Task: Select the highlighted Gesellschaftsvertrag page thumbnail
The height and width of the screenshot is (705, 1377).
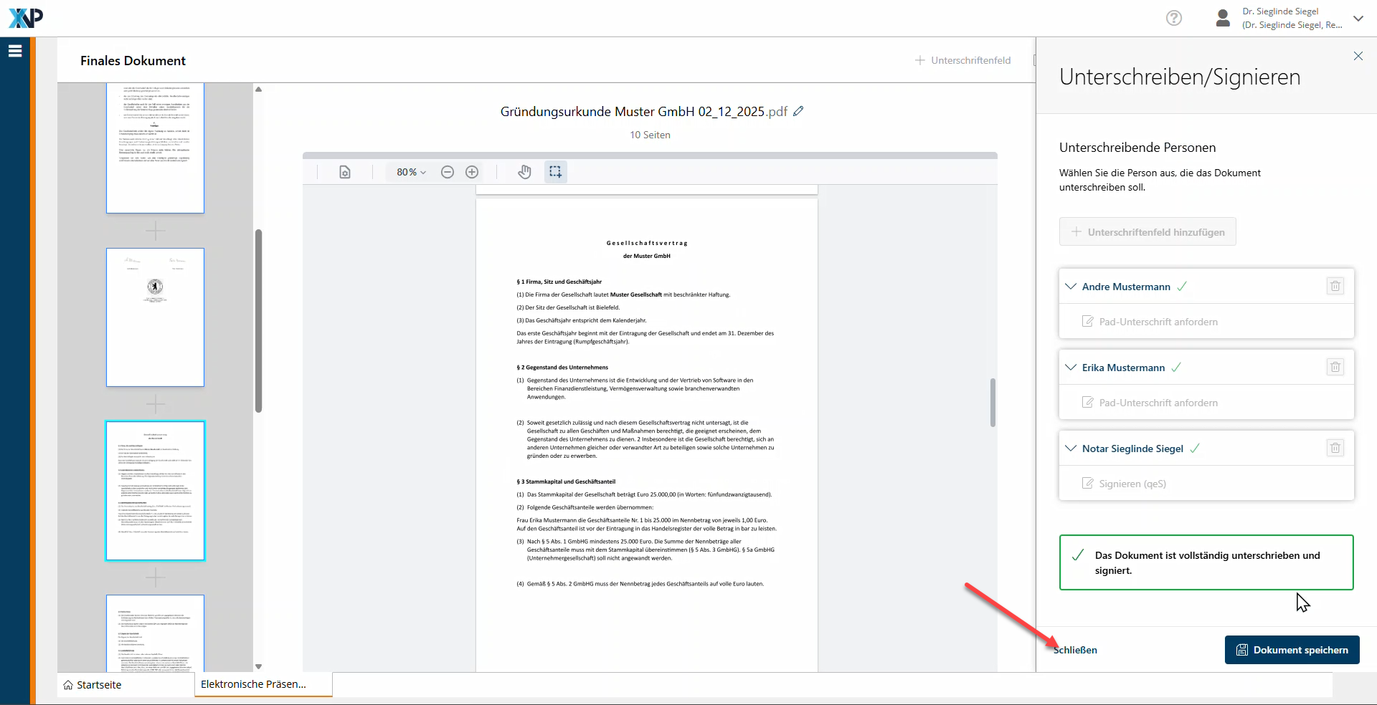Action: pyautogui.click(x=156, y=491)
